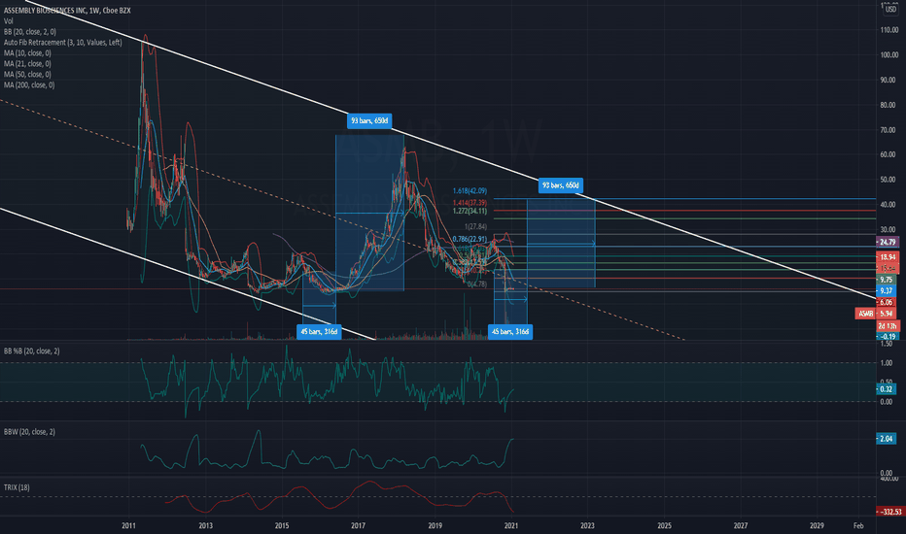The image size is (906, 534).
Task: Click 2015 on the time axis
Action: click(281, 525)
